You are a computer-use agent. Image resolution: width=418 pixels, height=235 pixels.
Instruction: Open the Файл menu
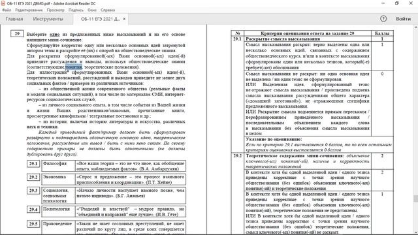[7, 10]
